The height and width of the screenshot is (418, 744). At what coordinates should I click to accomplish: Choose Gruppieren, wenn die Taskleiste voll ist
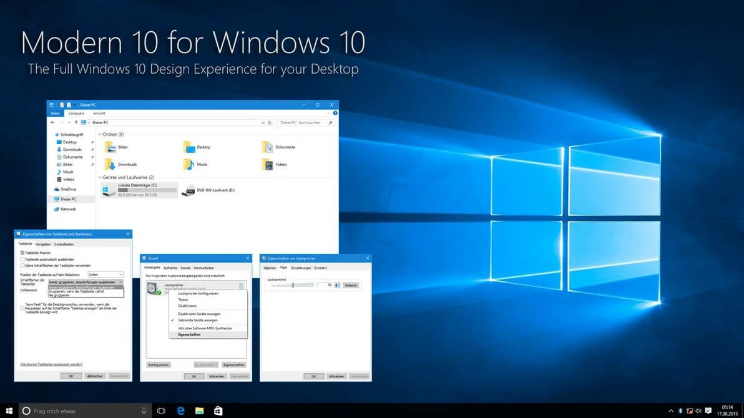click(86, 291)
